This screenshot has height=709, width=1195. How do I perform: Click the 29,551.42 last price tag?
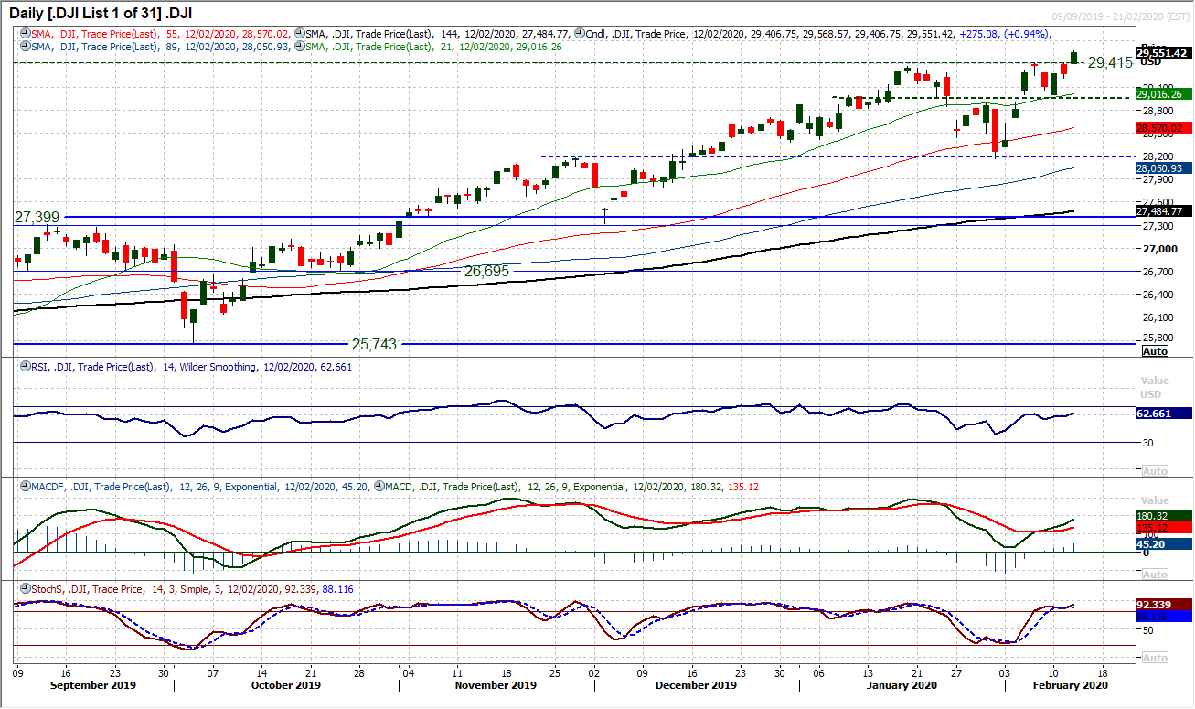1165,54
